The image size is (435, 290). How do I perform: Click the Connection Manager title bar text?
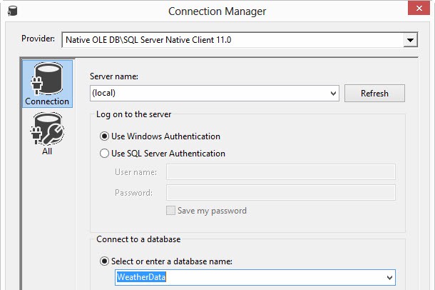coord(217,11)
